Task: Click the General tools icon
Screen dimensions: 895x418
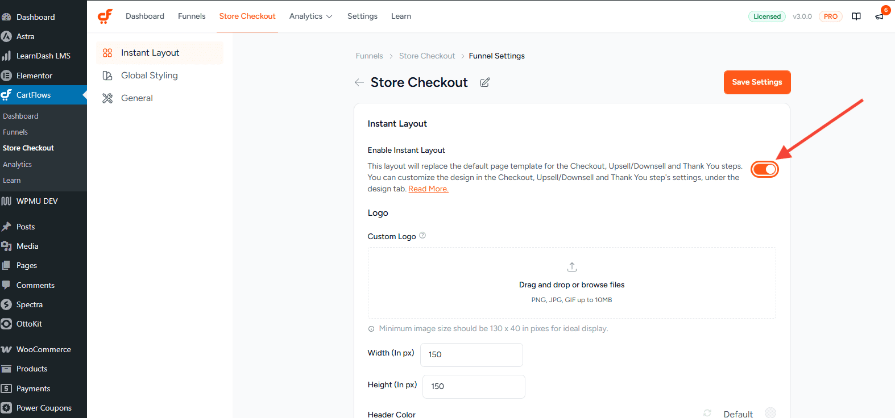Action: [107, 98]
